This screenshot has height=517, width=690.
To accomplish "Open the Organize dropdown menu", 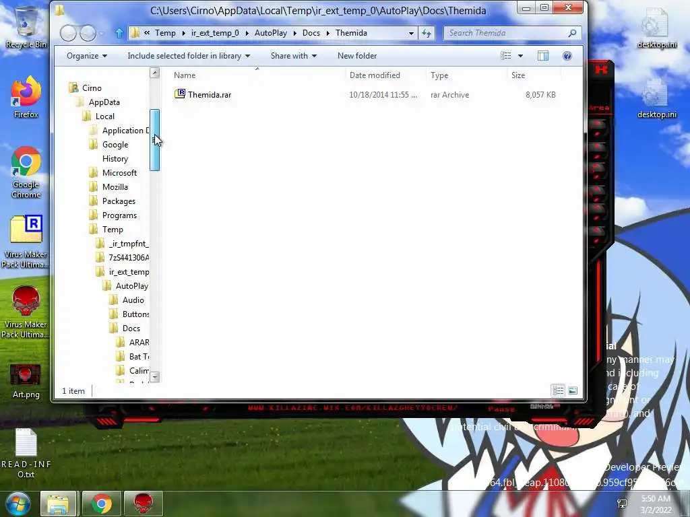I will pos(87,56).
